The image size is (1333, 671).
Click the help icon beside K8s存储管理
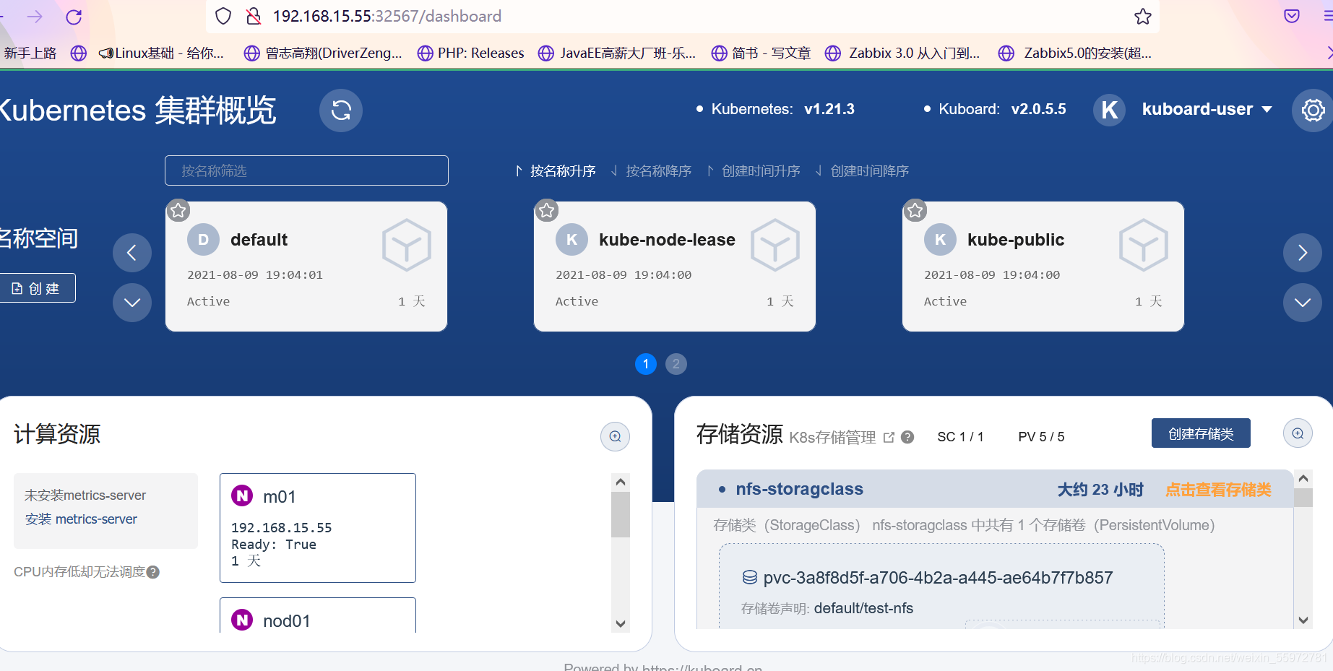click(x=907, y=437)
